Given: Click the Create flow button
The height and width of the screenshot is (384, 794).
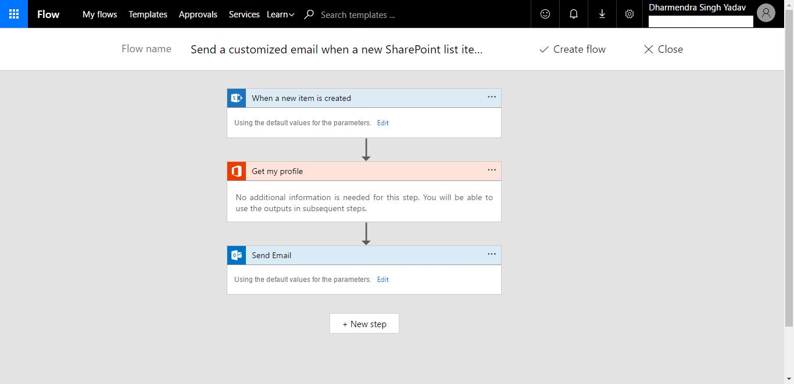Looking at the screenshot, I should (573, 49).
